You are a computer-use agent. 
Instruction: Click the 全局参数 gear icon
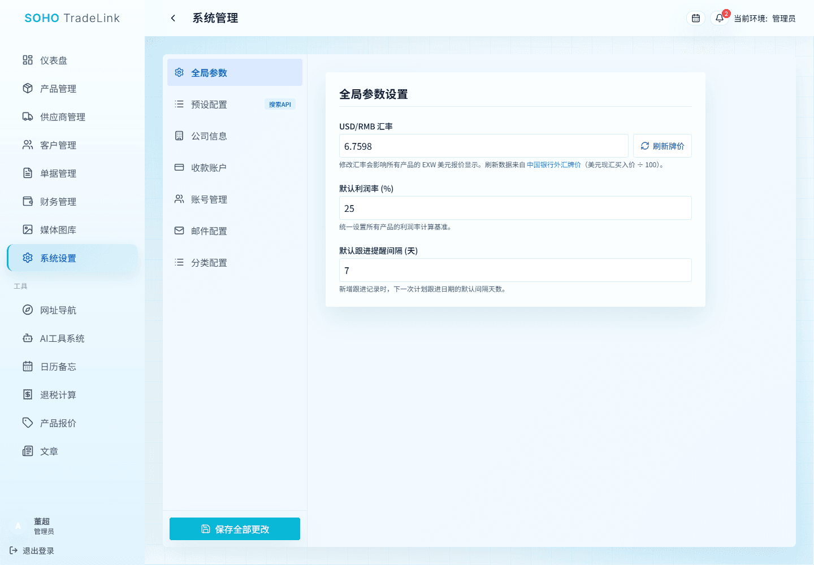[x=179, y=72]
